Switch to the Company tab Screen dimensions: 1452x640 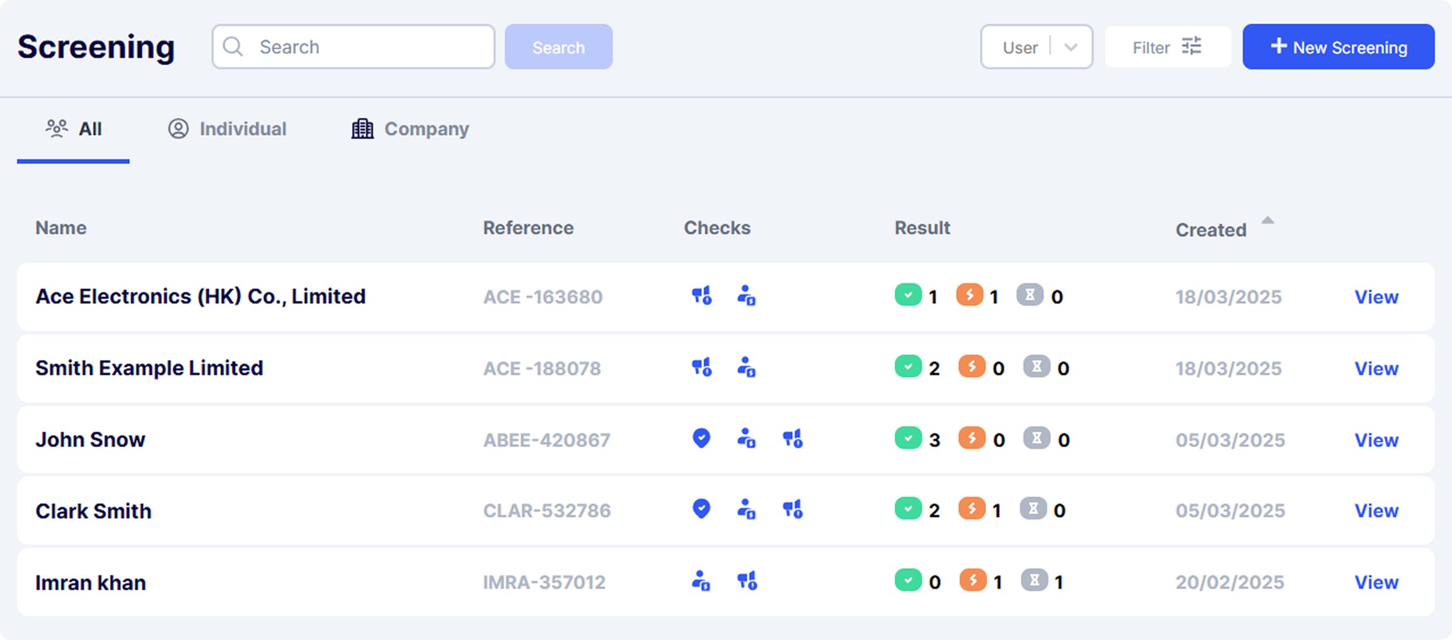point(410,129)
